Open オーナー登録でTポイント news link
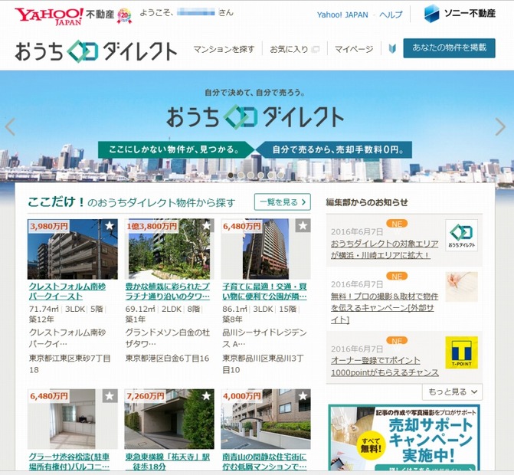The height and width of the screenshot is (475, 514). coord(385,366)
